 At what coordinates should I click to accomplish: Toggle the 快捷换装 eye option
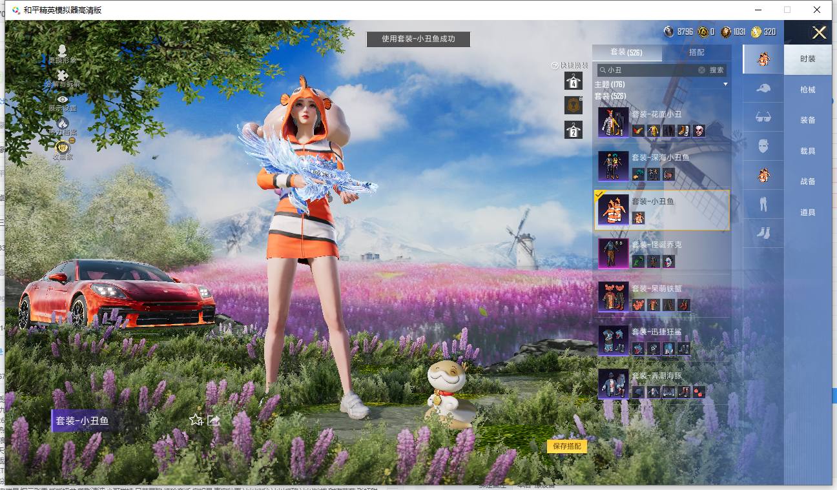555,65
